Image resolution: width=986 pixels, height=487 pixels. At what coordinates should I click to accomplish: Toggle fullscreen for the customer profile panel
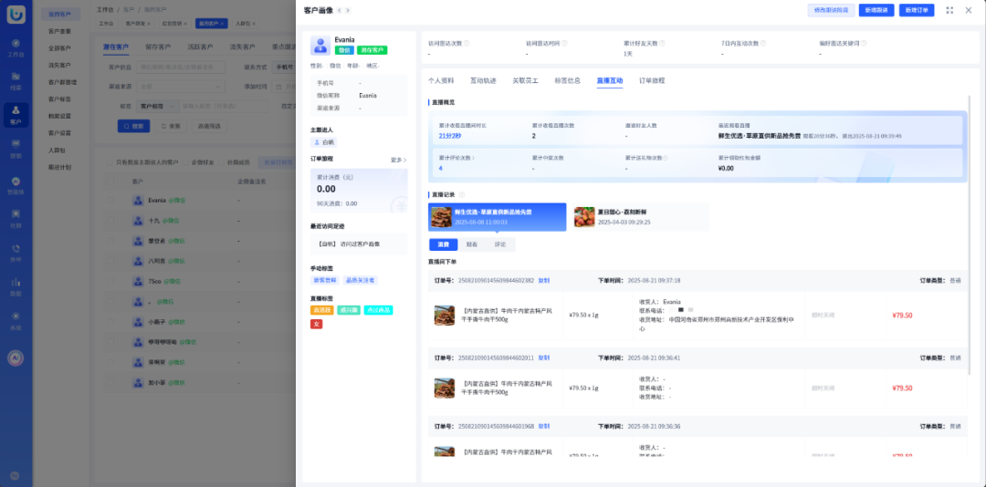pyautogui.click(x=950, y=10)
